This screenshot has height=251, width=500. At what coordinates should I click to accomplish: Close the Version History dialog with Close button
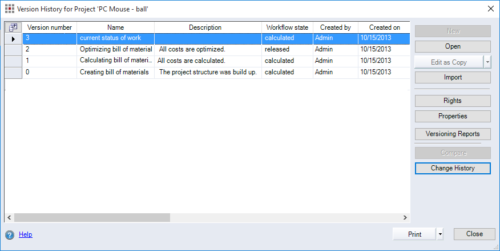(474, 234)
